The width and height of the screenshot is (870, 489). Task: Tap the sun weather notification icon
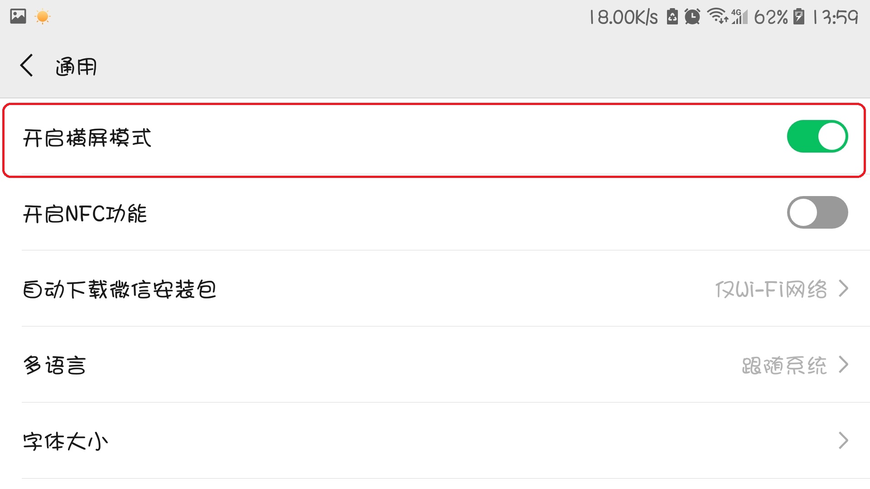pos(43,17)
